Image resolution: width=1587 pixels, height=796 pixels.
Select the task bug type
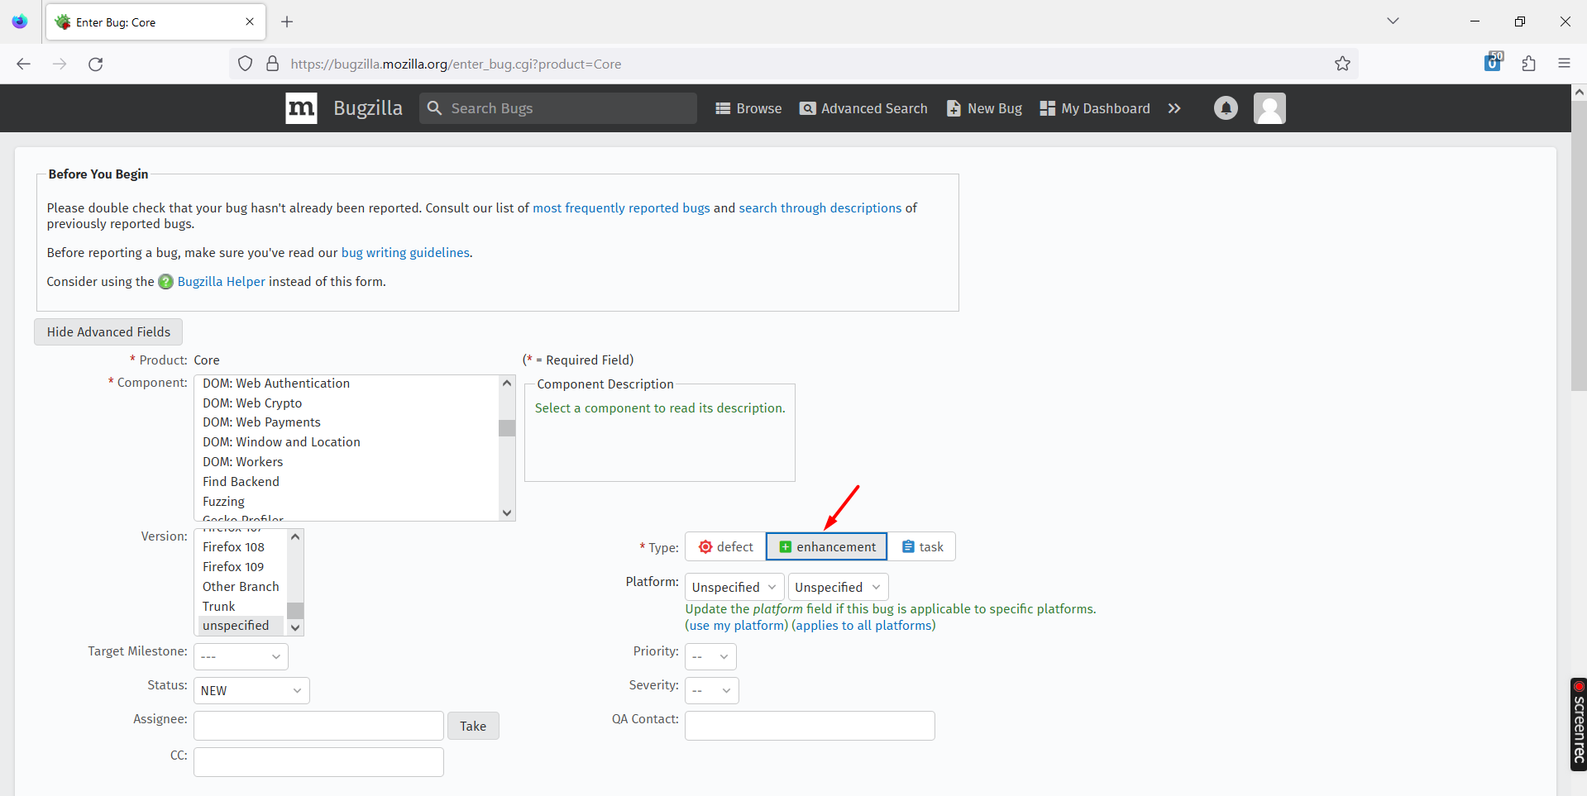921,546
